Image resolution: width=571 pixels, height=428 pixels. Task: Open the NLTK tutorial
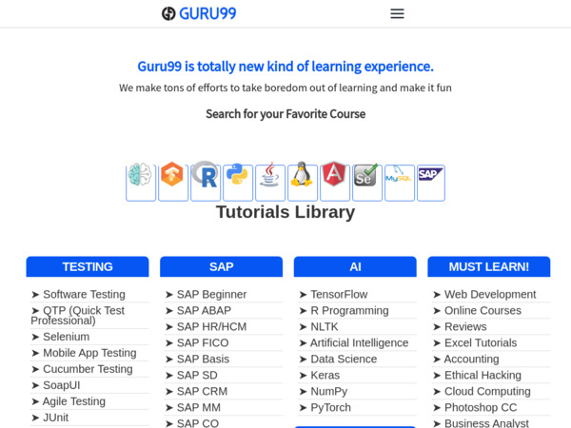tap(325, 326)
